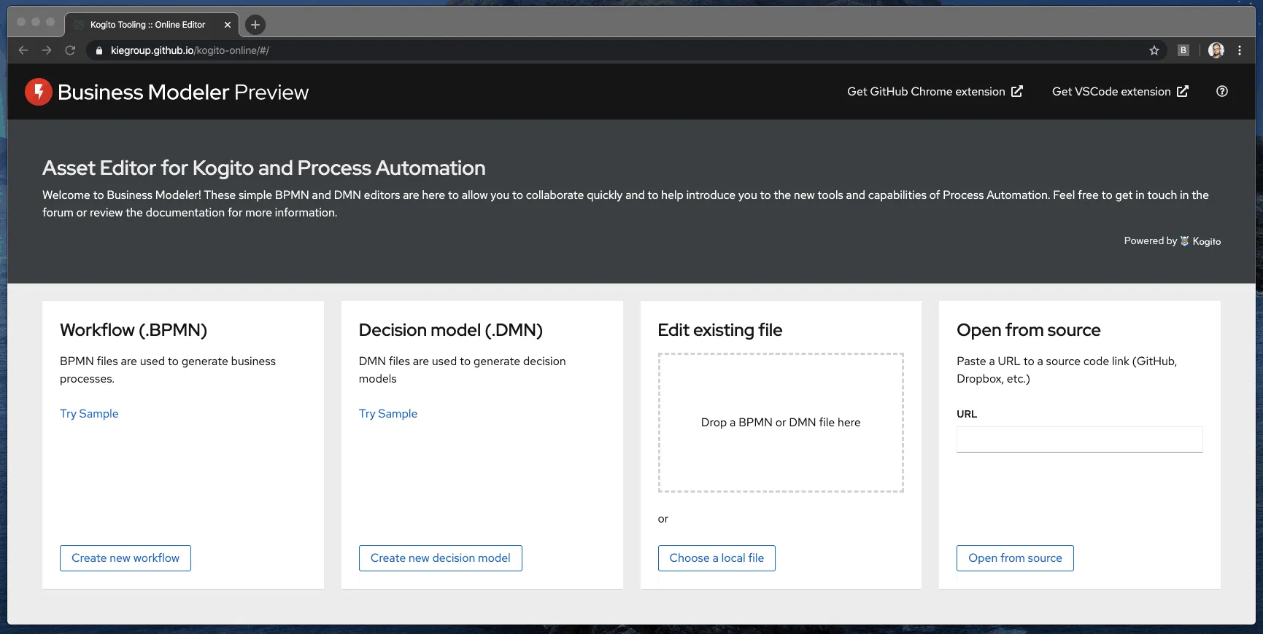Click the Decision model (.DMN) heading

[x=451, y=330]
